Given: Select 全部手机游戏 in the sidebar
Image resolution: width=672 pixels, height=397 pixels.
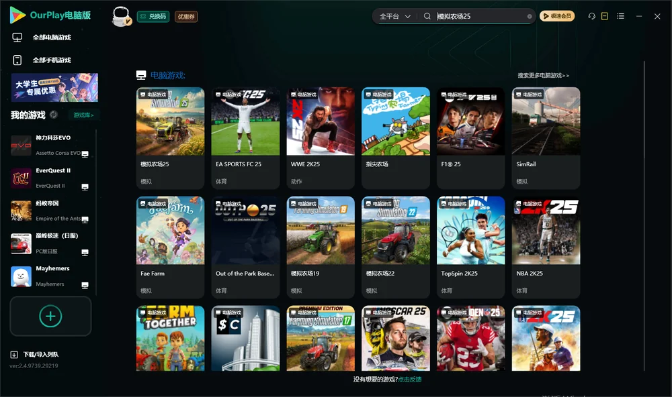Looking at the screenshot, I should tap(52, 60).
